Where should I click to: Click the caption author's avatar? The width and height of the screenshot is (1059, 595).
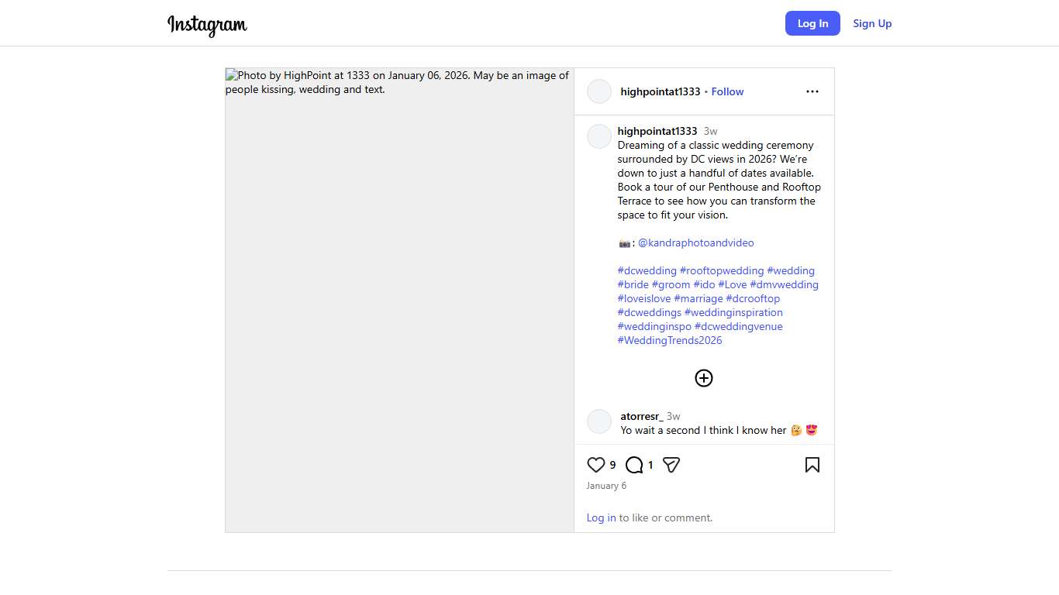(599, 136)
